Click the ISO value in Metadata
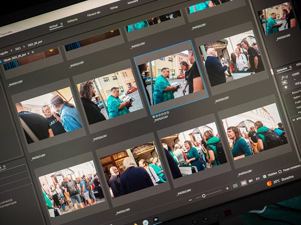The height and width of the screenshot is (225, 301). [x=298, y=83]
